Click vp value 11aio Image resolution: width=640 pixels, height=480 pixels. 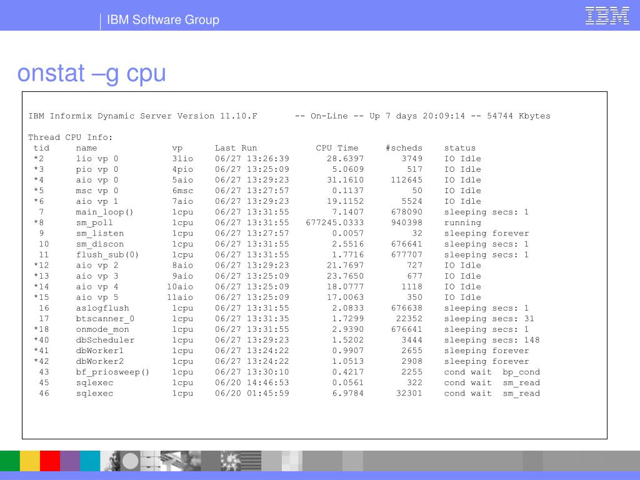click(180, 297)
